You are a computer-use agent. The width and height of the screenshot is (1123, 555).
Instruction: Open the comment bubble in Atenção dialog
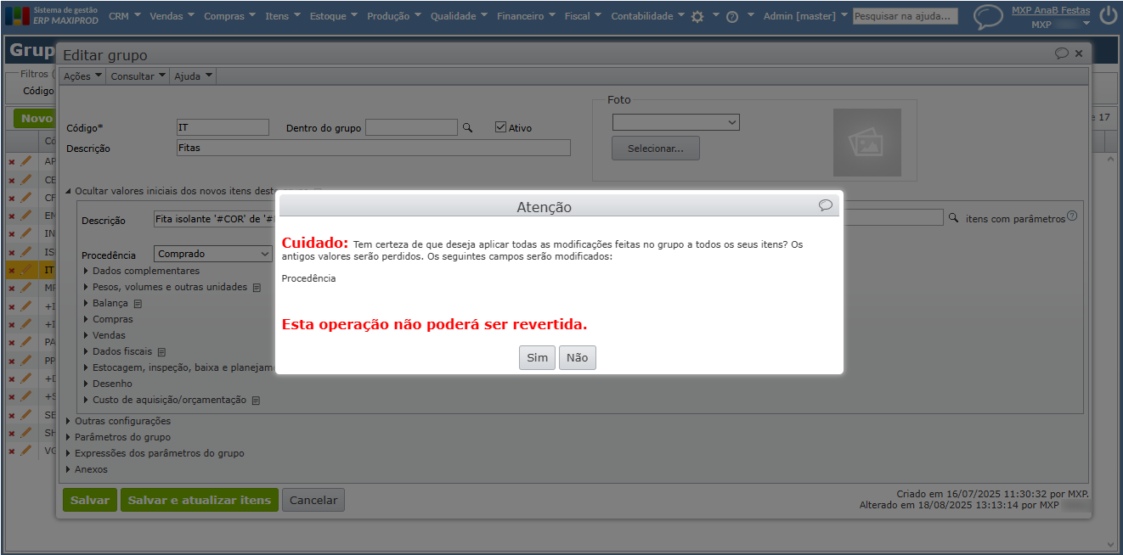point(825,205)
